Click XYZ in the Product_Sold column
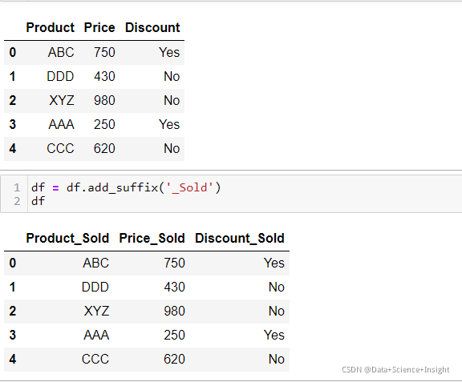 point(96,311)
